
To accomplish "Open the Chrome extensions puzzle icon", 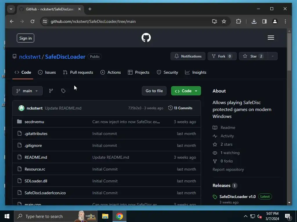I will coord(238,21).
